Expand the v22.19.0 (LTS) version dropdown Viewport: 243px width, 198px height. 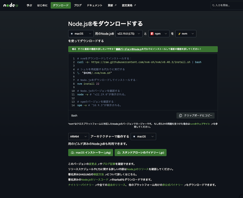pos(129,34)
